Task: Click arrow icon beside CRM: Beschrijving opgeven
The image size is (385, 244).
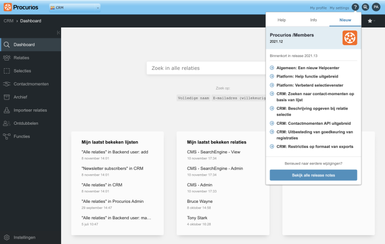Action: (272, 108)
